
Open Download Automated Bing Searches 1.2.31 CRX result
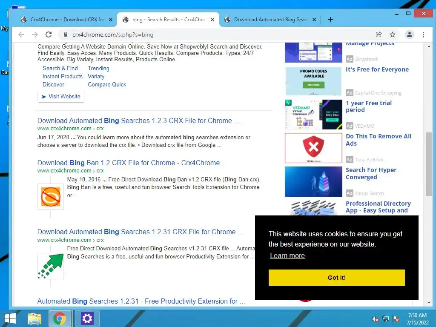pos(140,232)
